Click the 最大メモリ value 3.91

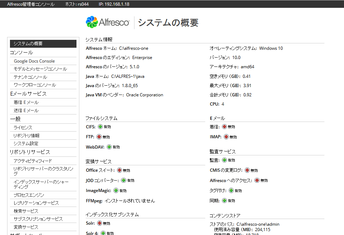(x=247, y=86)
